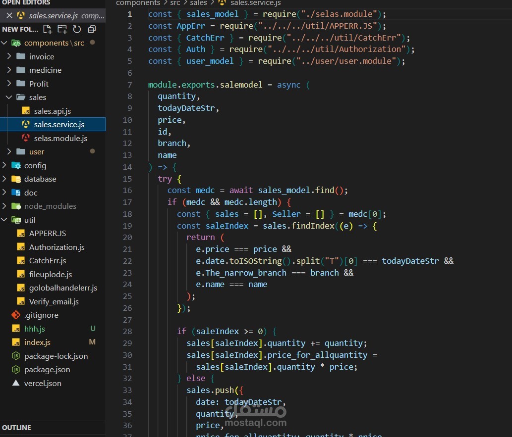Click the New File icon in explorer header

coord(48,29)
